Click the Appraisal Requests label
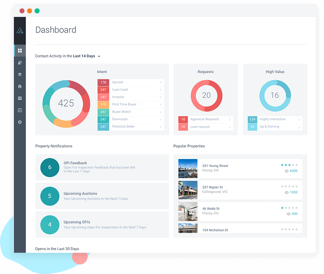Screen dimensions: 324x274 205,119
